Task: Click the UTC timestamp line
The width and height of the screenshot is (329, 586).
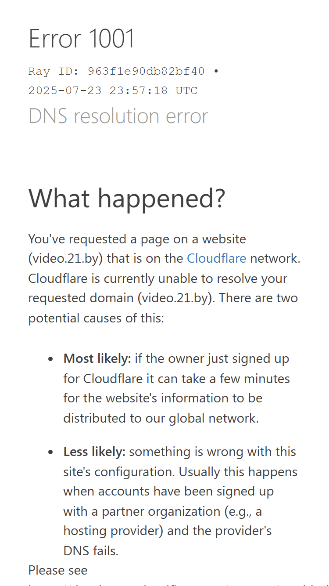Action: (113, 90)
